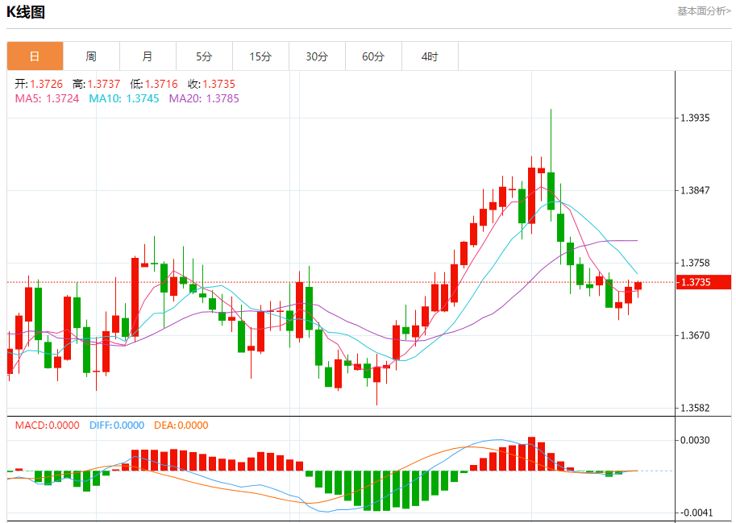Click the 1.3847 axis label
This screenshot has width=736, height=523.
coord(695,190)
